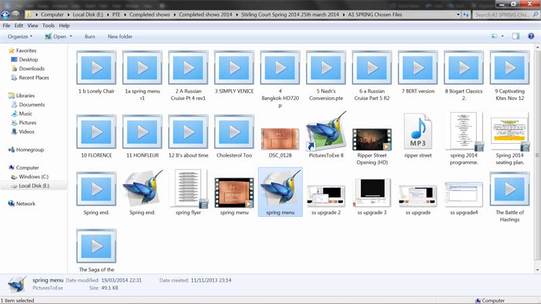Go to Downloads in Favorites
The image size is (541, 304).
[x=31, y=68]
